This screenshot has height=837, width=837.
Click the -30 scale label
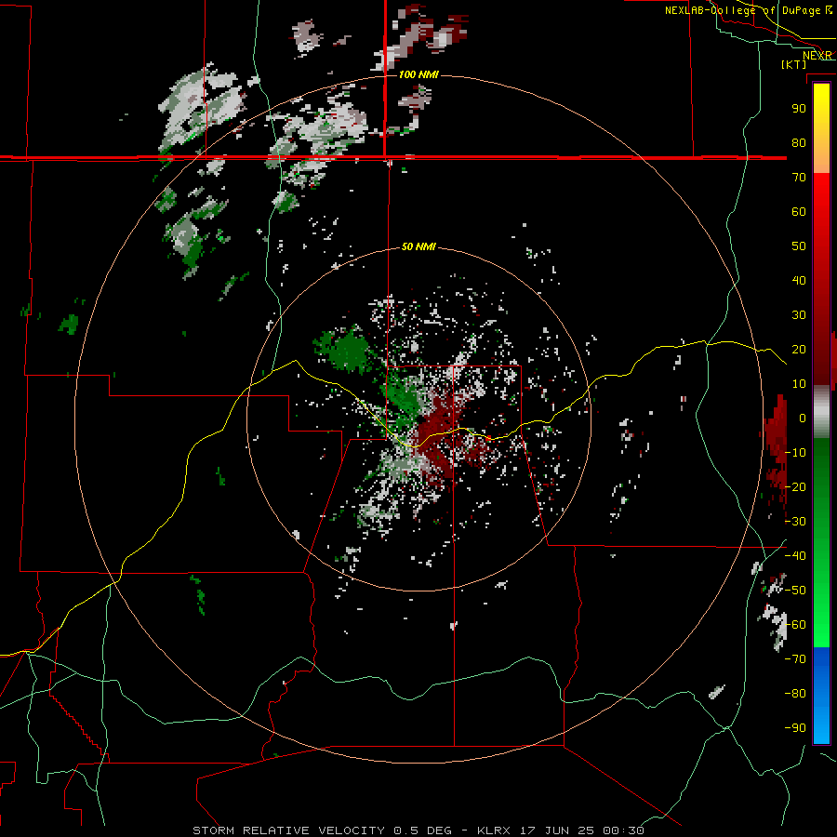(795, 522)
